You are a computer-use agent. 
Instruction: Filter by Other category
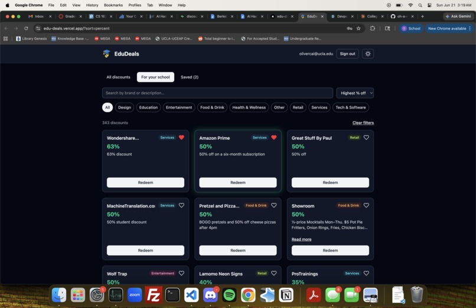pyautogui.click(x=279, y=107)
